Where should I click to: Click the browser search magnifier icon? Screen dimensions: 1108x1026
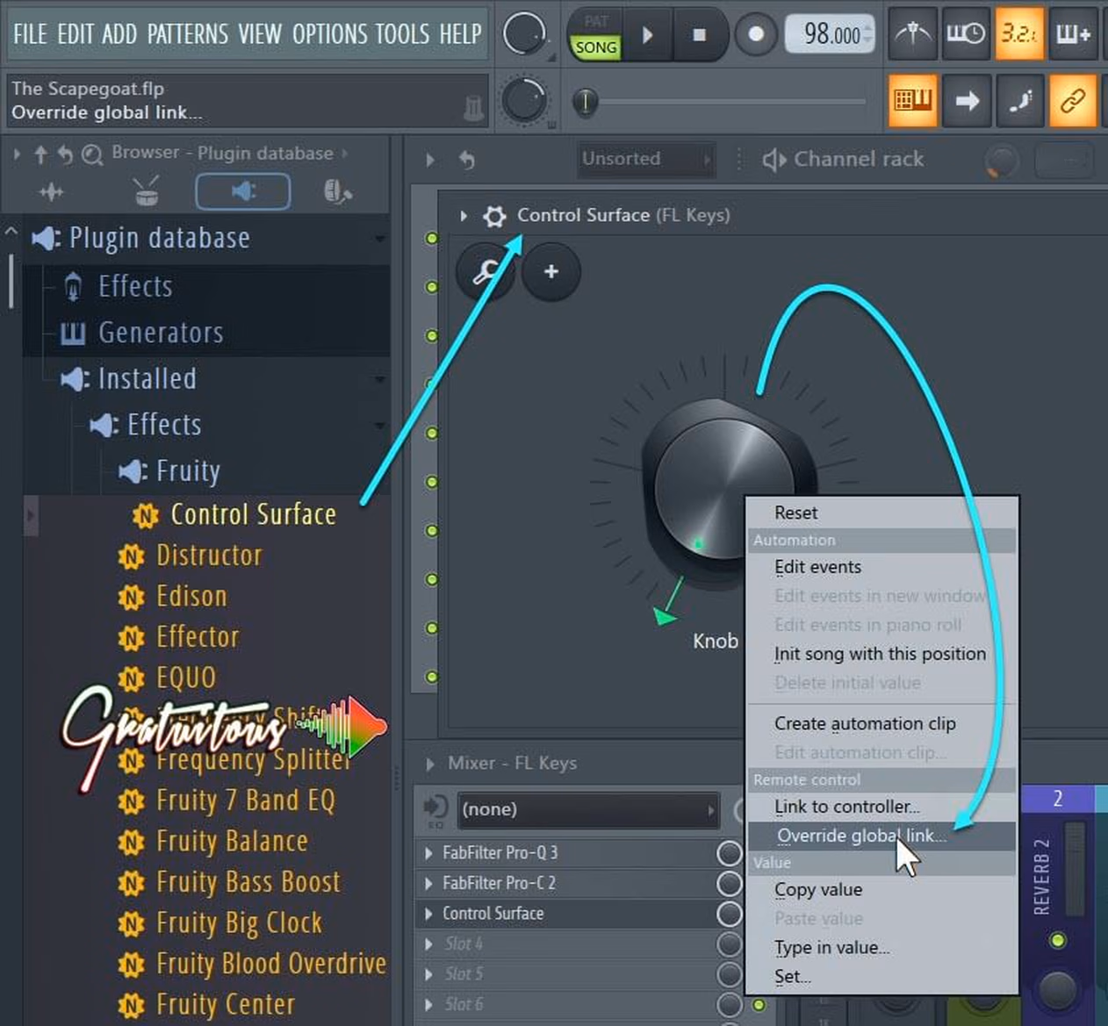(91, 155)
